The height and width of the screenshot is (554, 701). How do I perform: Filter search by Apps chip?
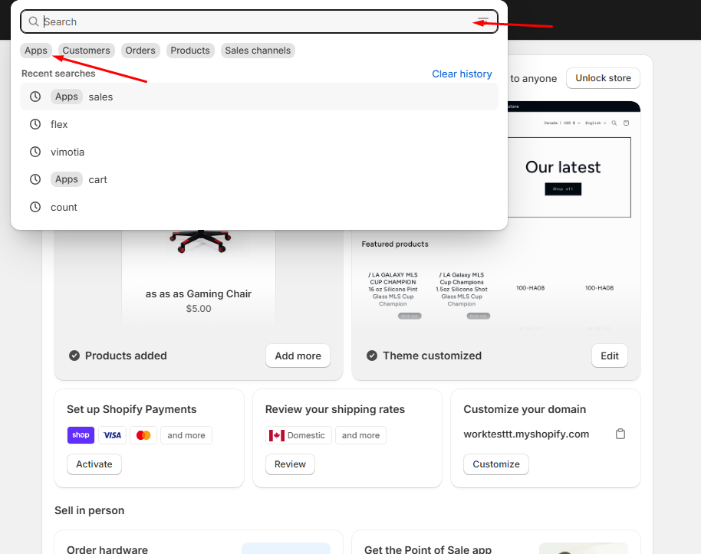click(36, 51)
